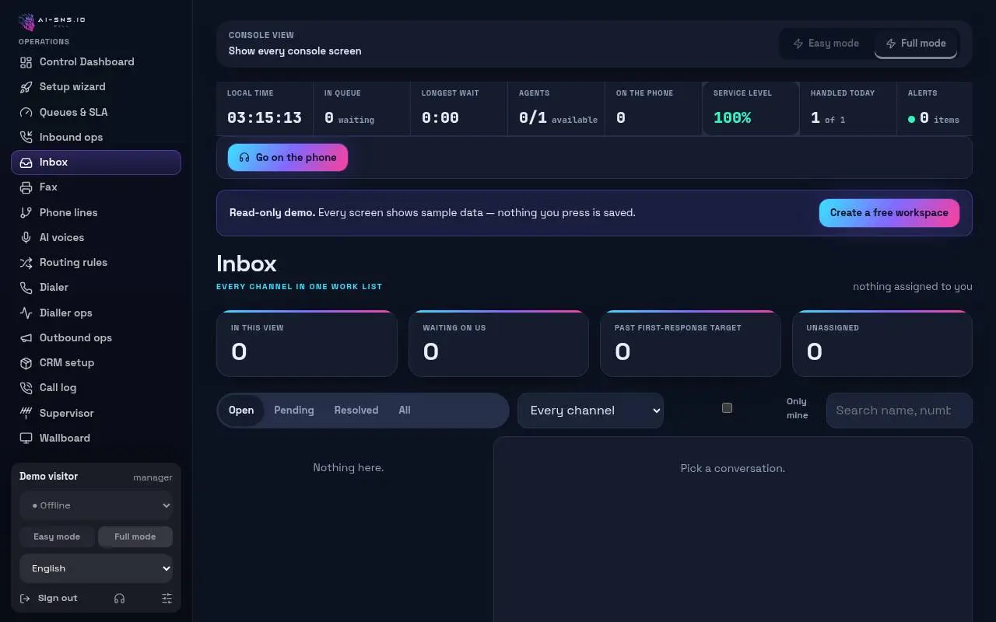Select the Service Level stat card

pyautogui.click(x=751, y=109)
